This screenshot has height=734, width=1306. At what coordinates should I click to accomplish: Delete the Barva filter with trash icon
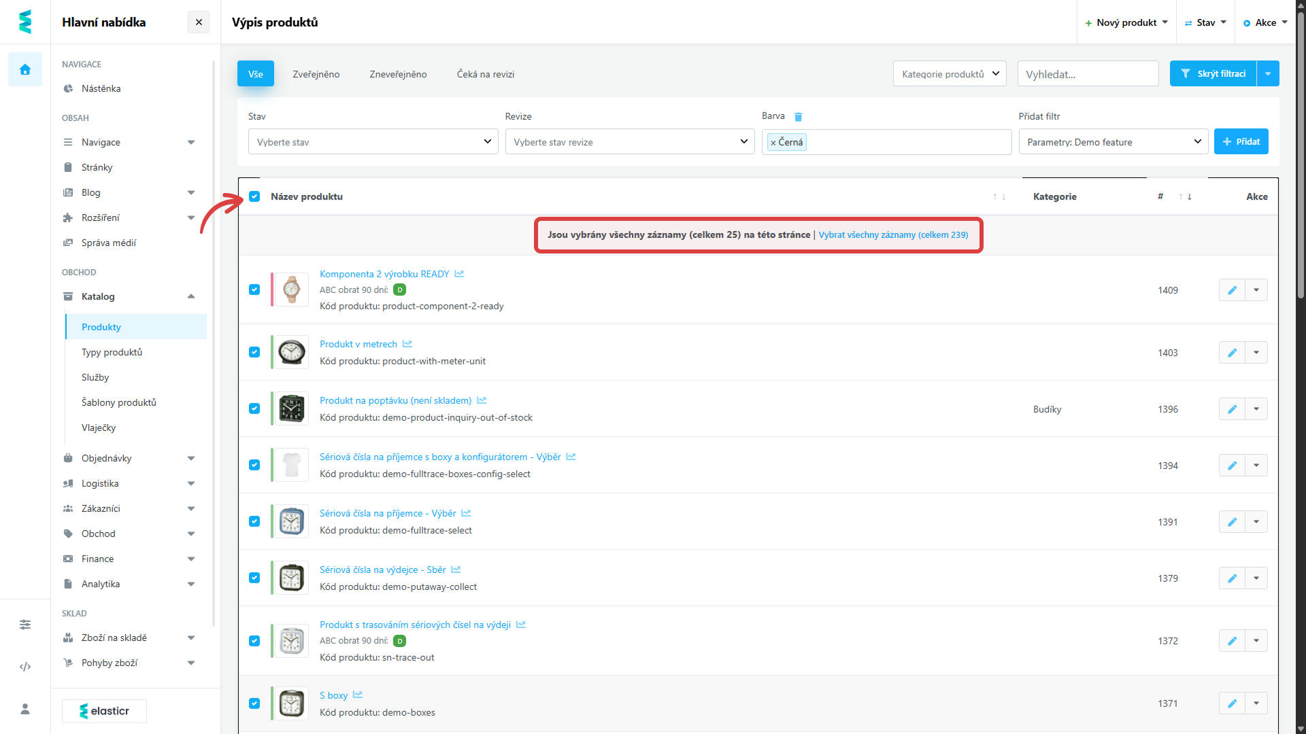pyautogui.click(x=799, y=117)
